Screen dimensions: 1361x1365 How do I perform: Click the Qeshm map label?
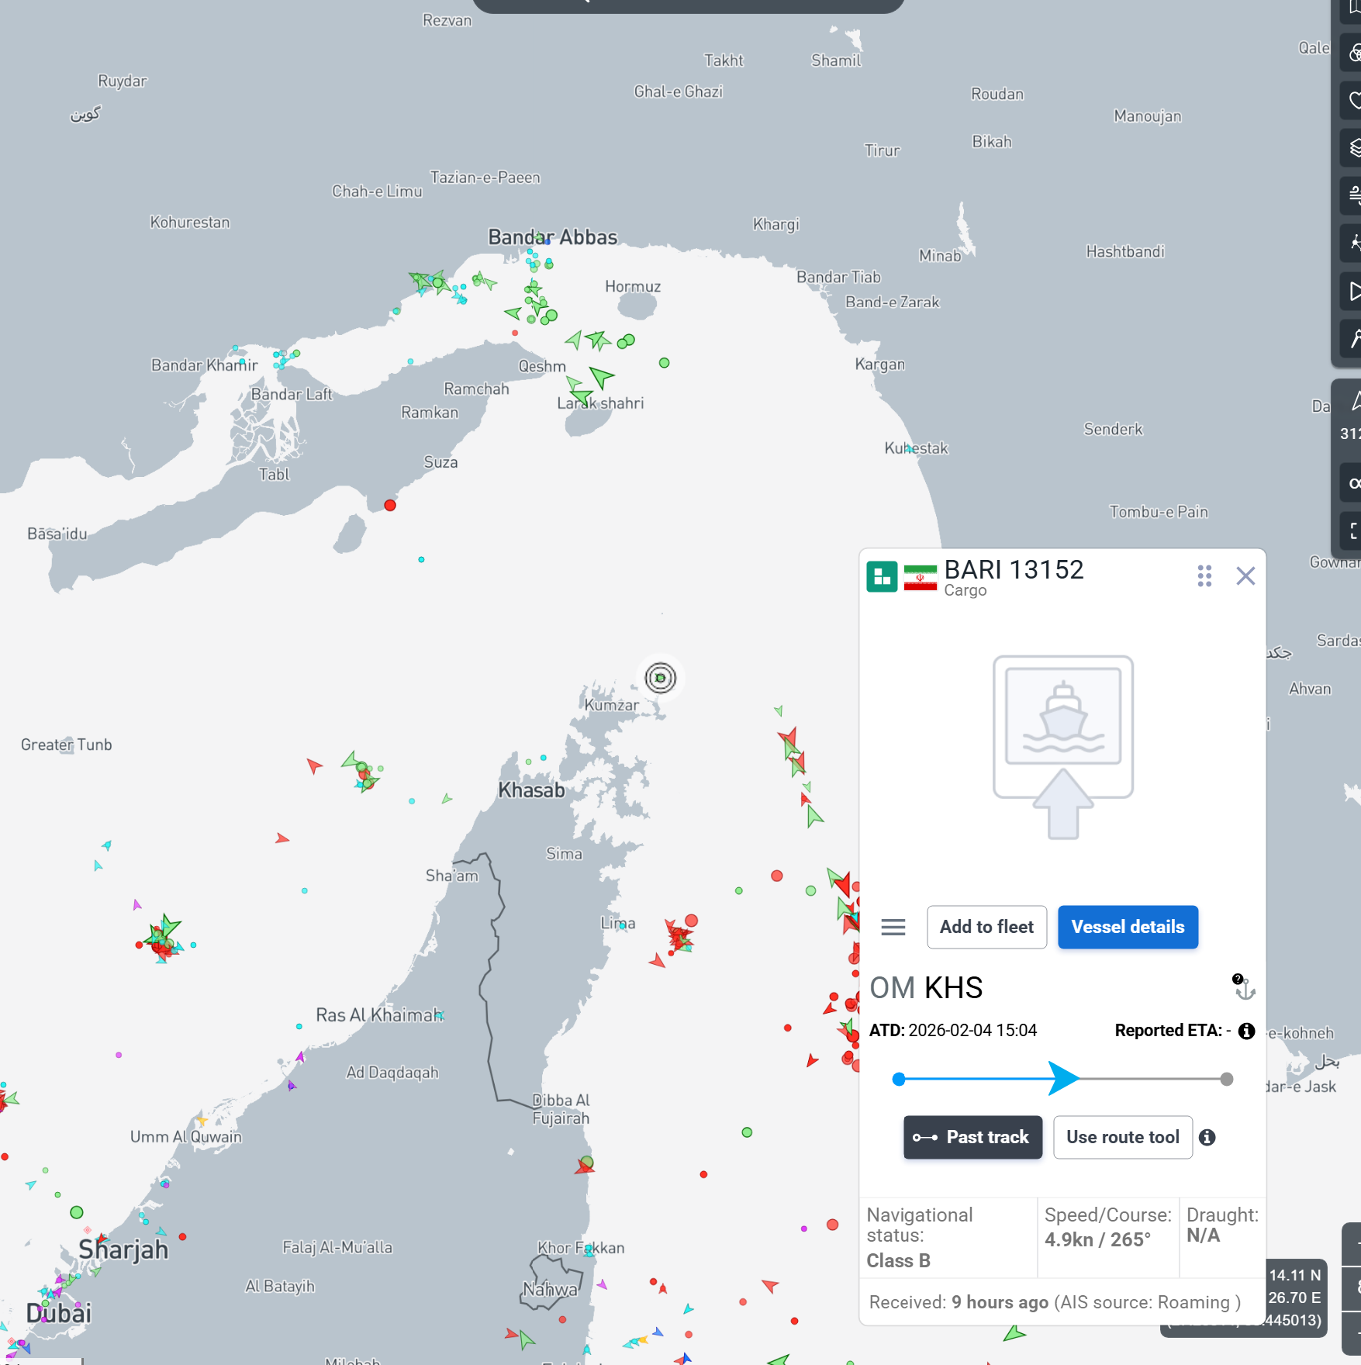point(542,367)
